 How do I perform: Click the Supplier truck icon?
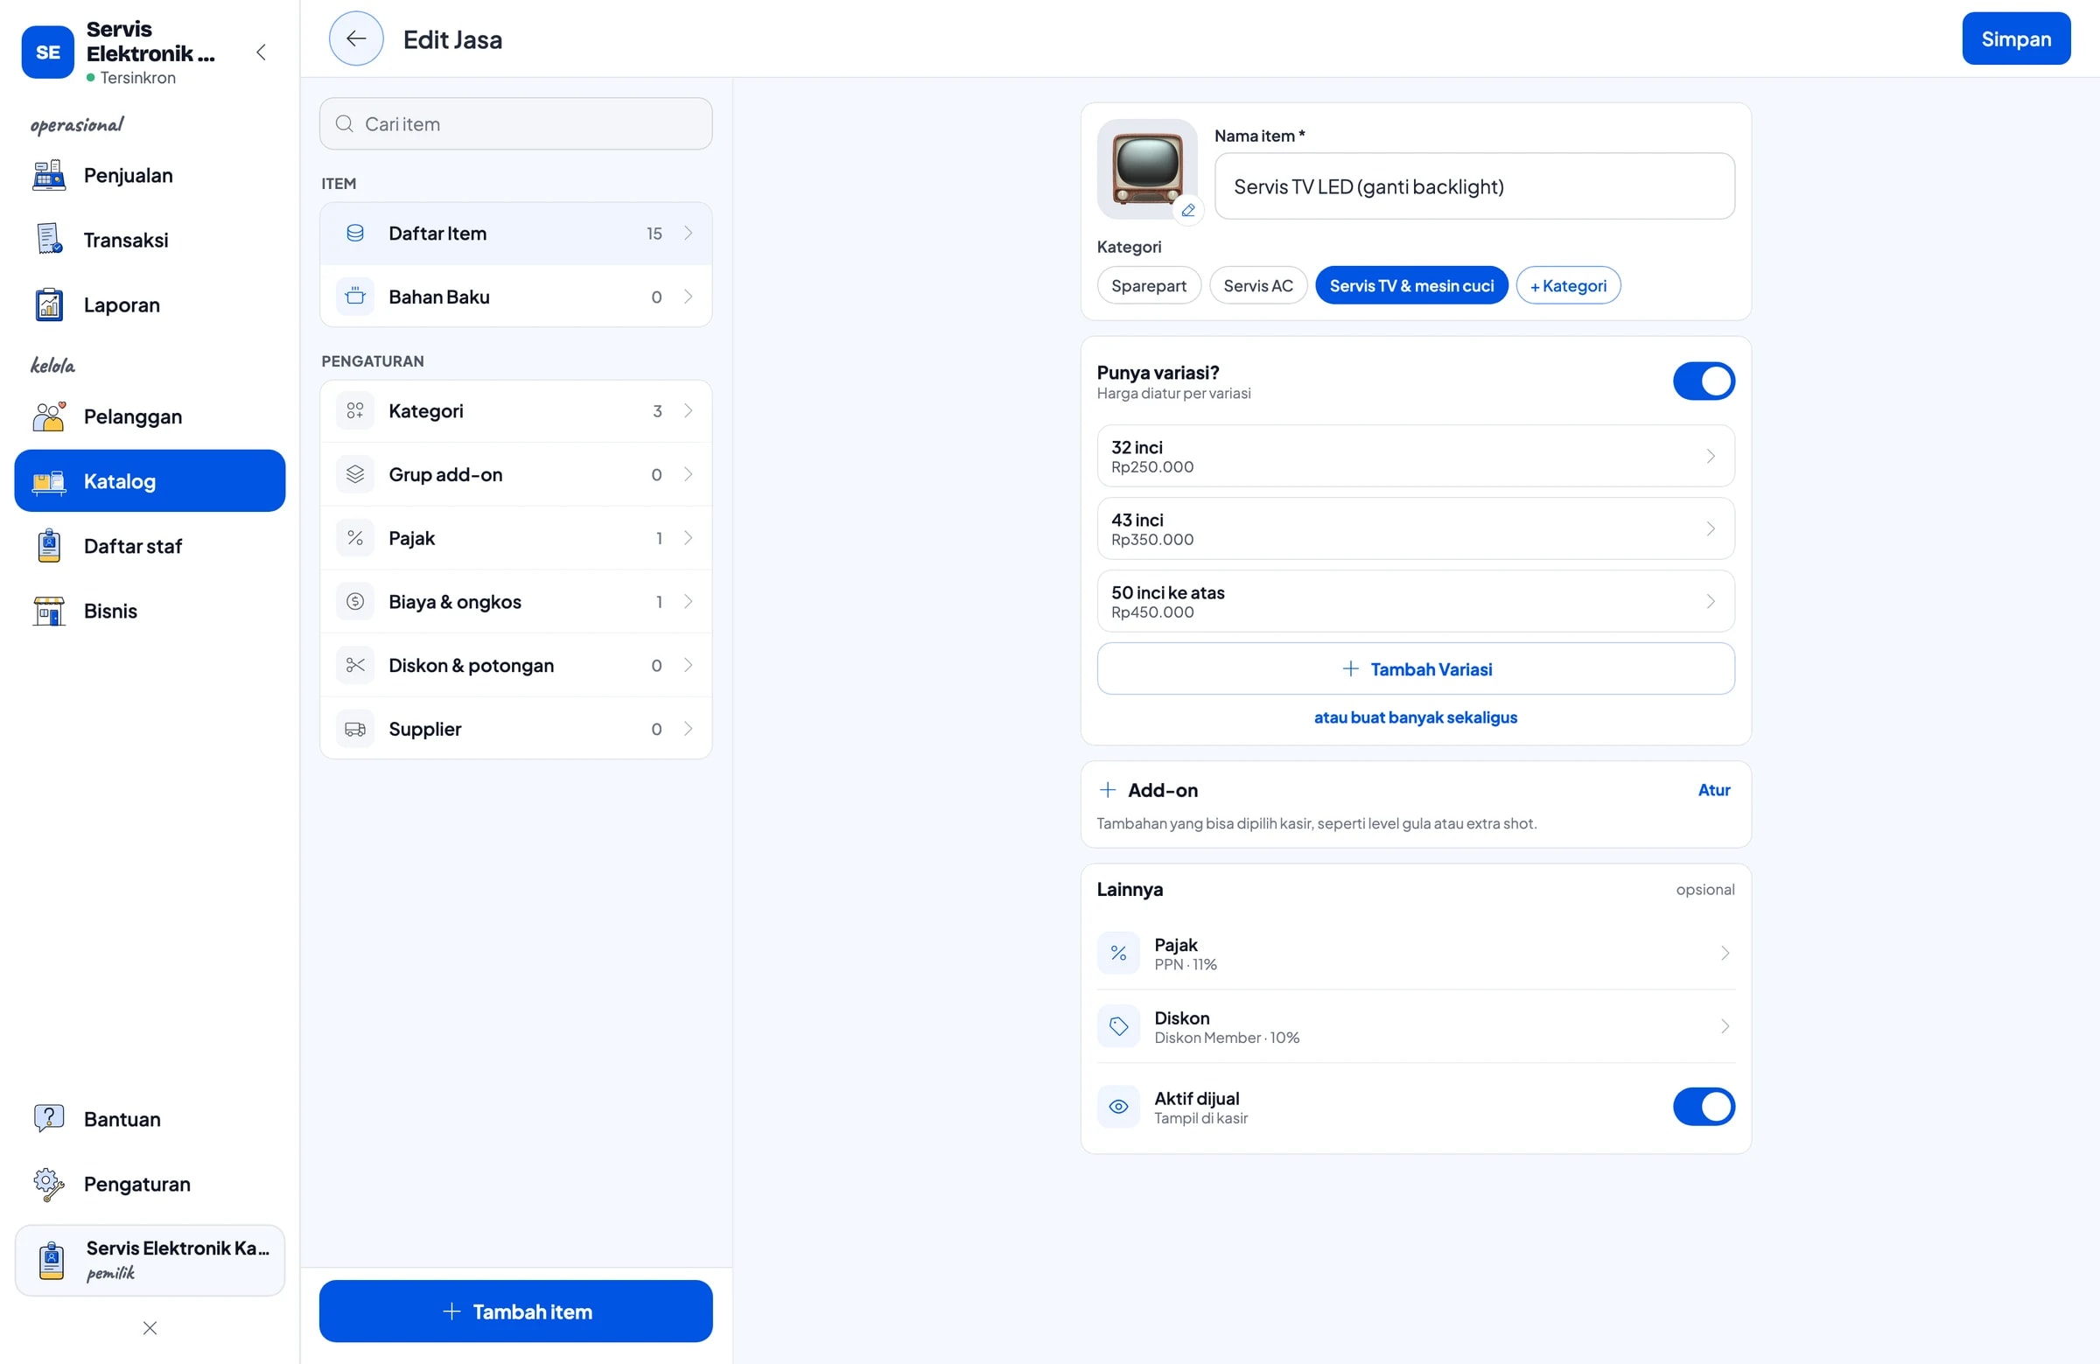click(x=354, y=729)
